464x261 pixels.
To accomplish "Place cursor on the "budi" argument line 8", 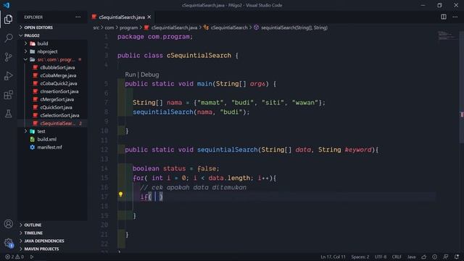I will (x=231, y=112).
